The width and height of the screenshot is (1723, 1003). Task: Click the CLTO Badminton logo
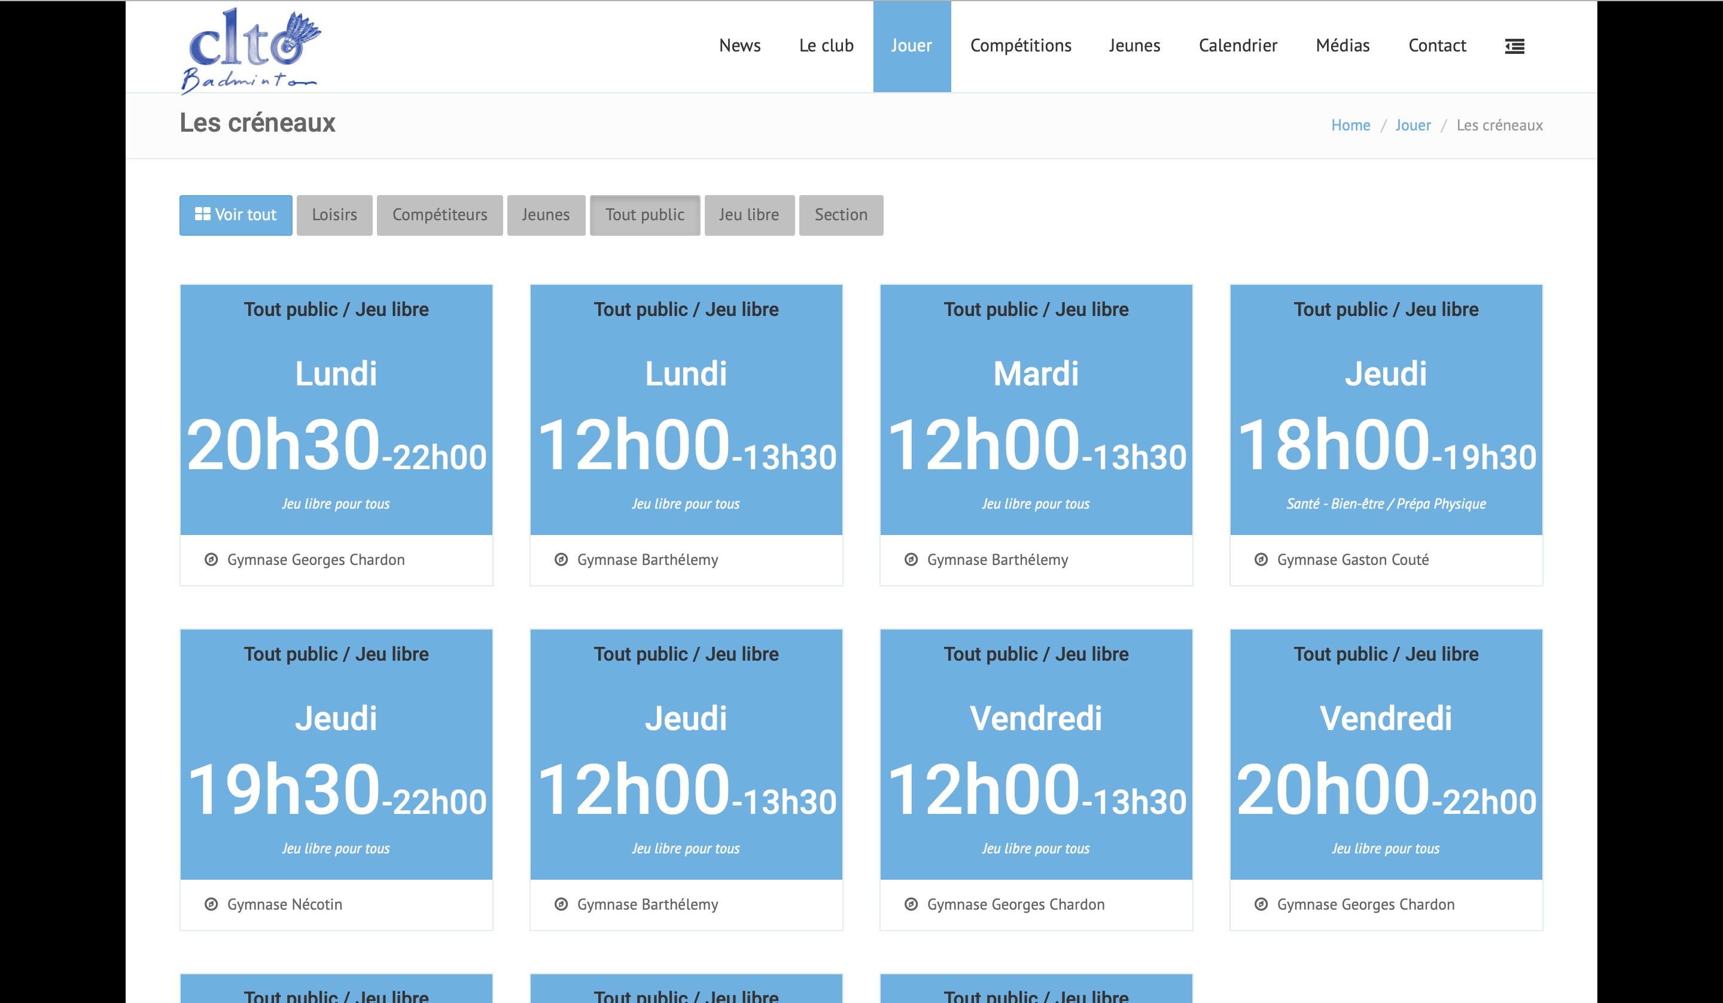[x=251, y=51]
